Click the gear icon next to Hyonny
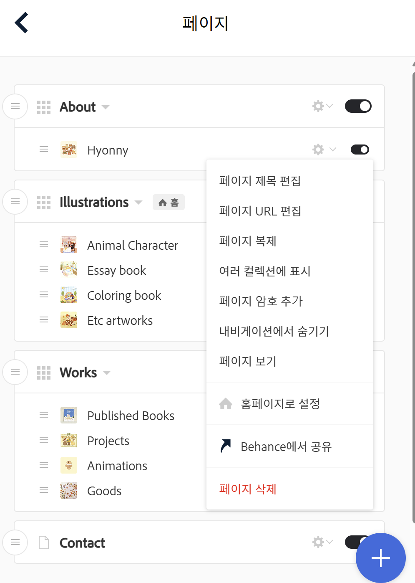The image size is (415, 583). (x=318, y=149)
